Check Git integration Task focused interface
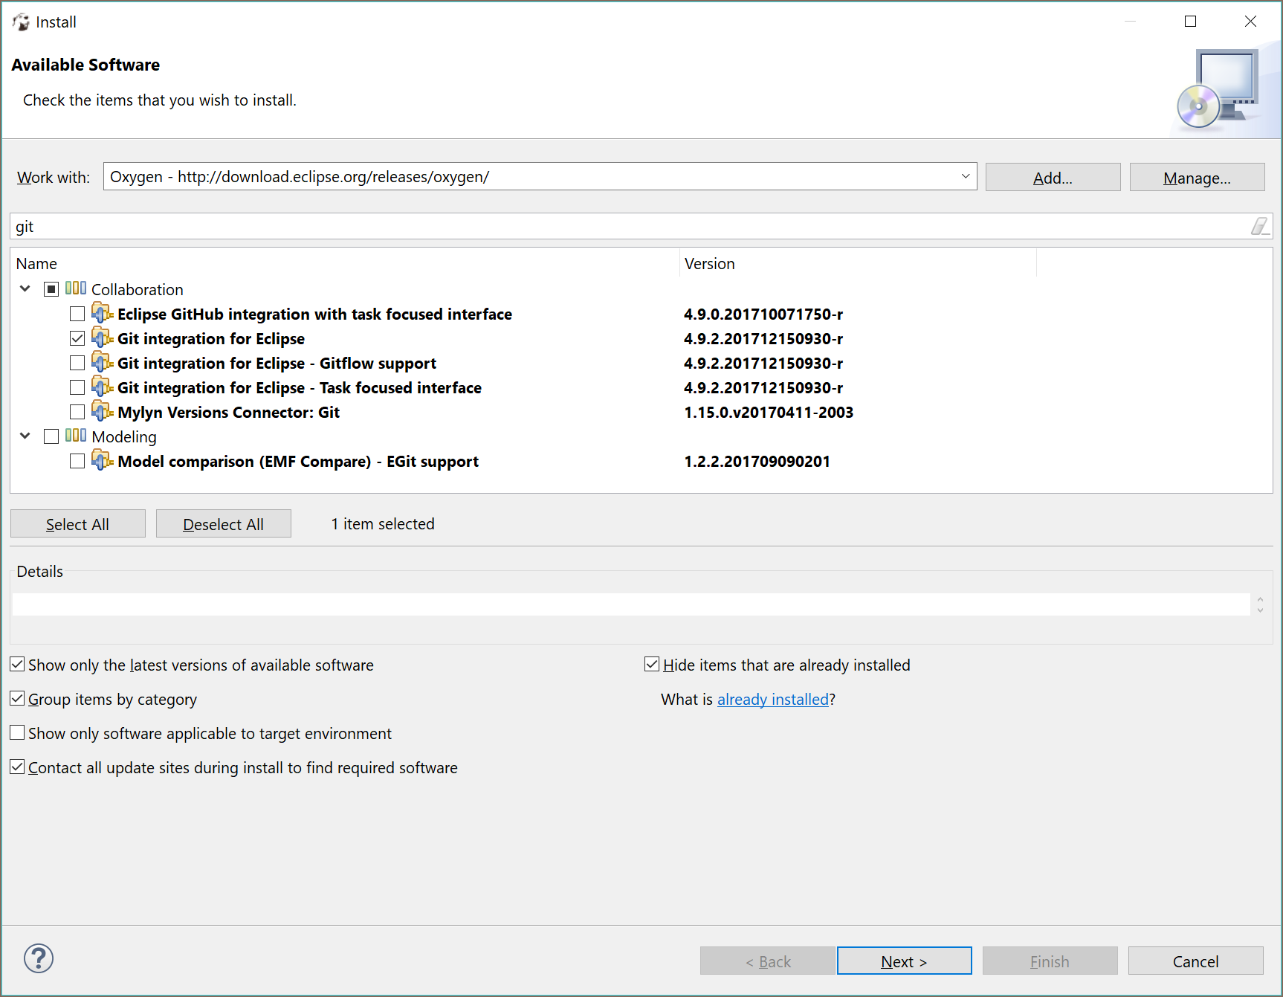Image resolution: width=1283 pixels, height=997 pixels. click(x=77, y=387)
